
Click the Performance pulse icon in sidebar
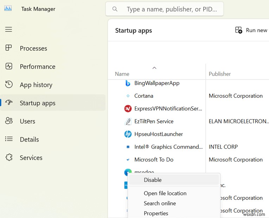pos(9,66)
